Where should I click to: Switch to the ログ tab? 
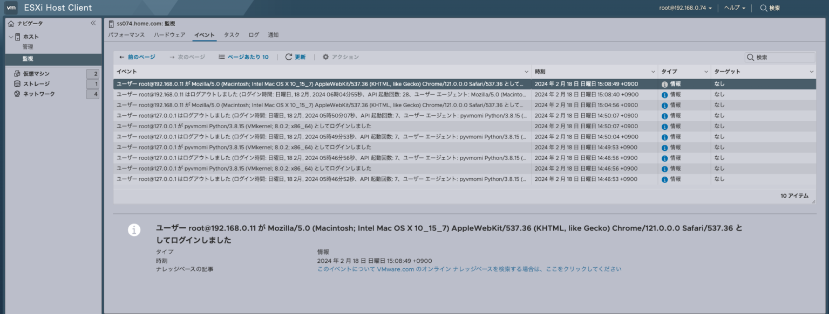click(254, 34)
